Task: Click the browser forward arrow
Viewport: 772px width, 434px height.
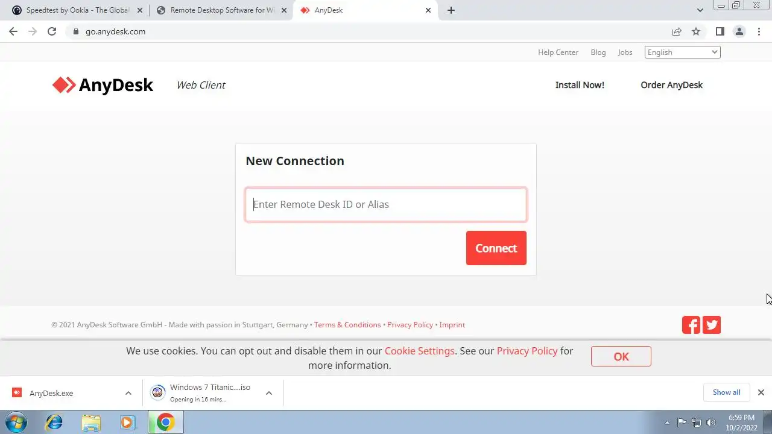Action: click(x=33, y=31)
